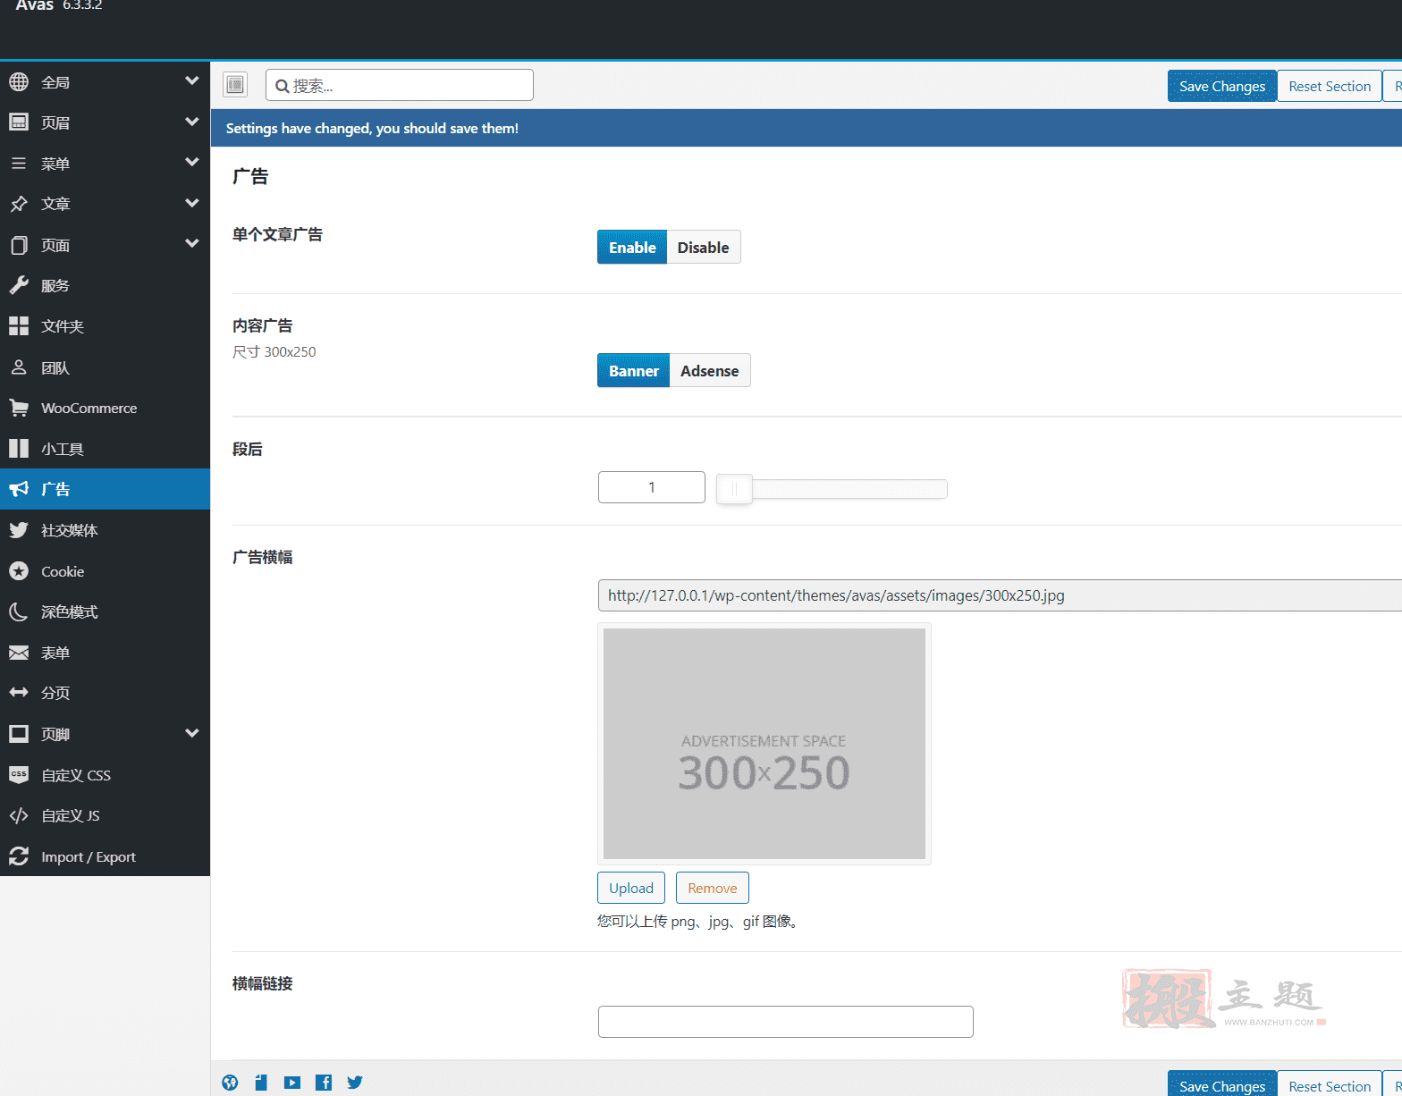
Task: Open the Facebook icon in footer bar
Action: [324, 1083]
